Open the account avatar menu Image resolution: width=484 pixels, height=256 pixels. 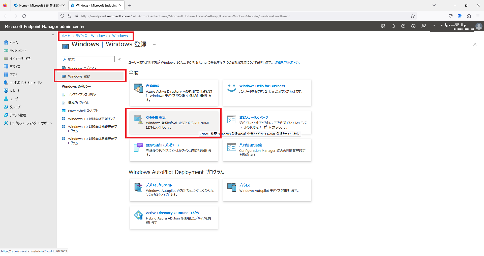(x=479, y=26)
